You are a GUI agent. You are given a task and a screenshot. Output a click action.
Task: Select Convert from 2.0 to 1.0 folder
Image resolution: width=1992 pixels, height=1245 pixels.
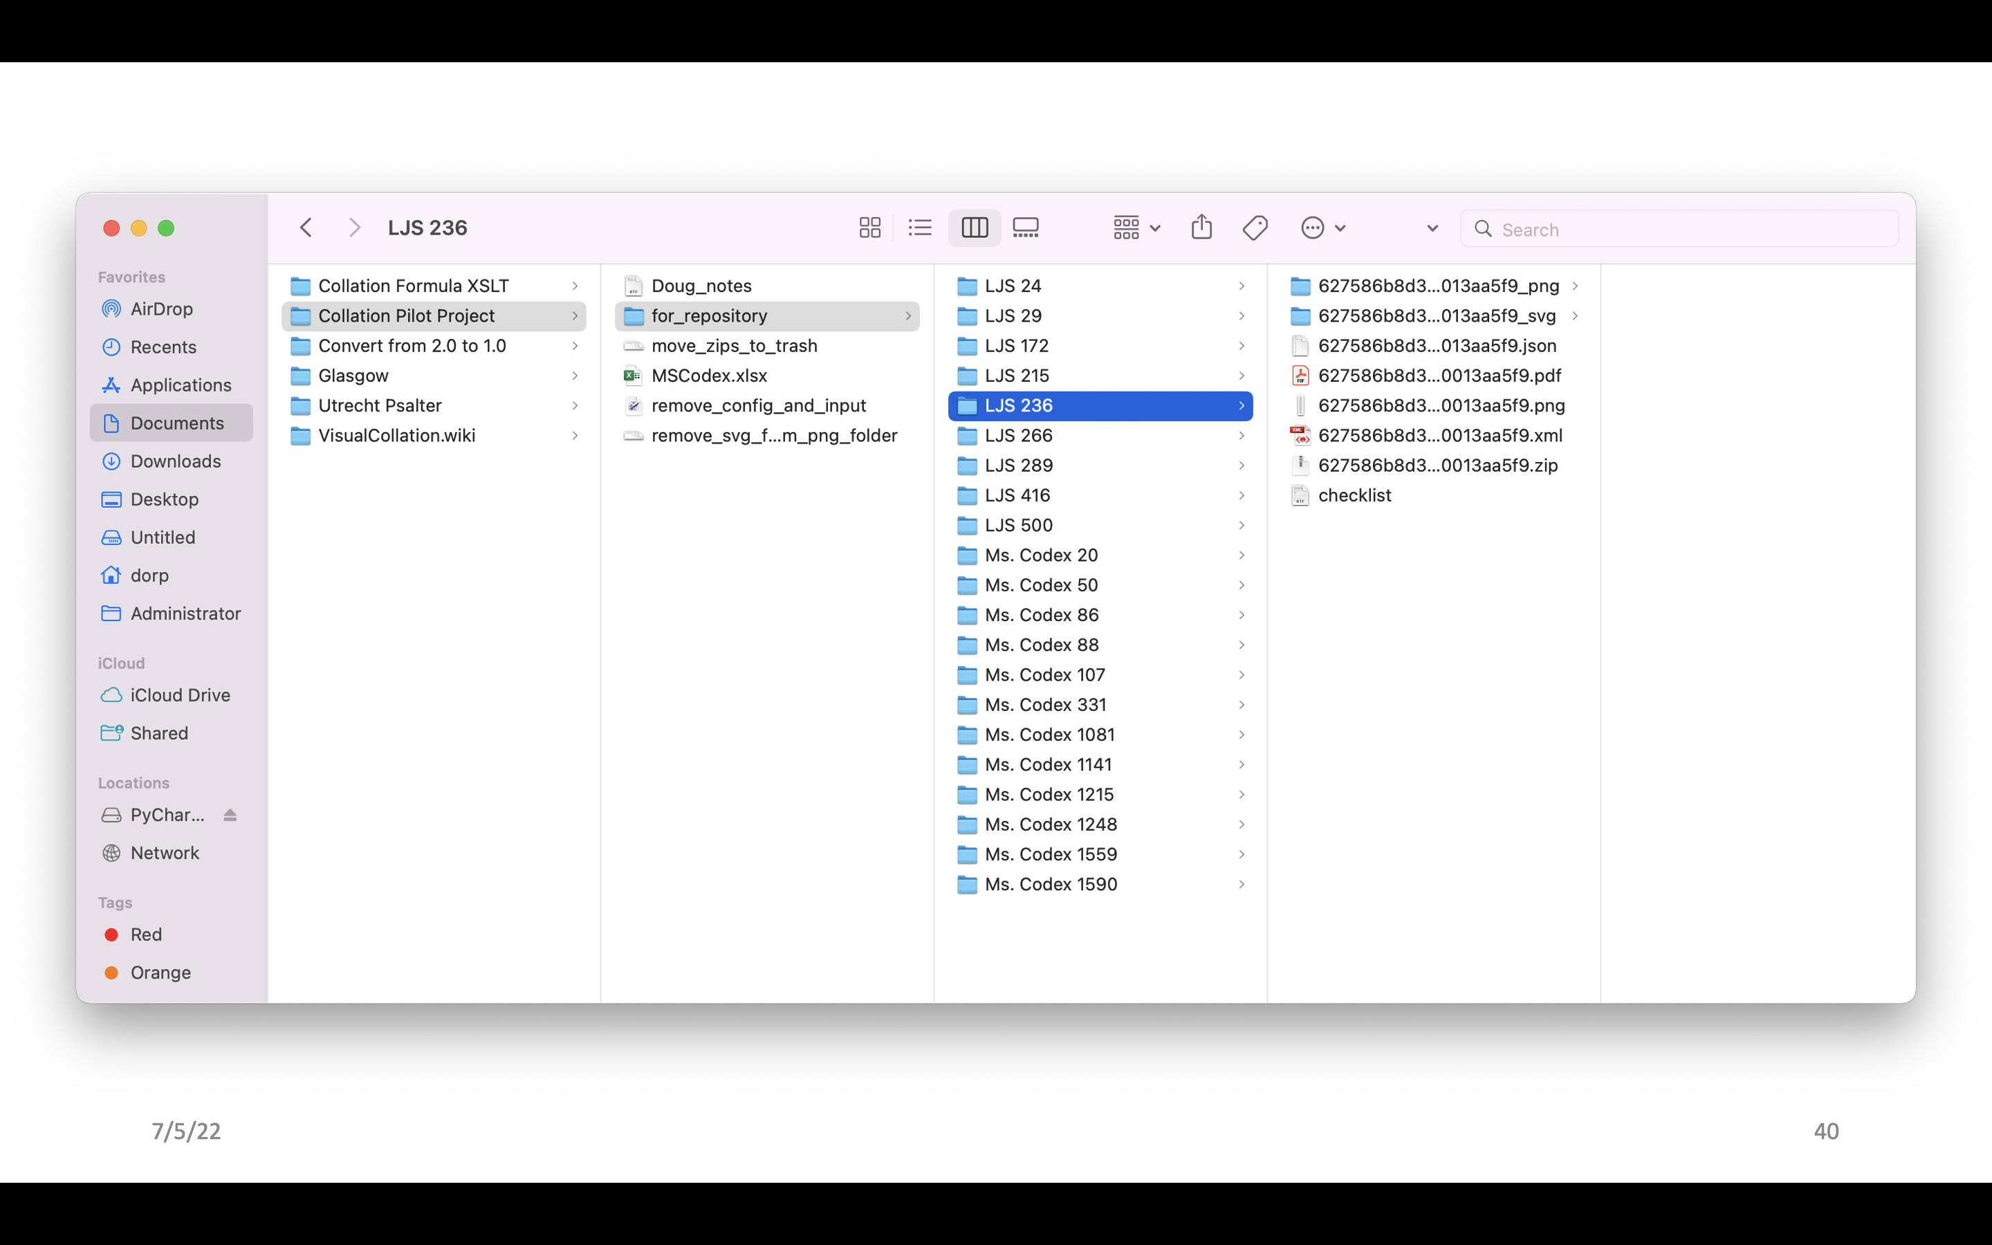click(x=434, y=346)
